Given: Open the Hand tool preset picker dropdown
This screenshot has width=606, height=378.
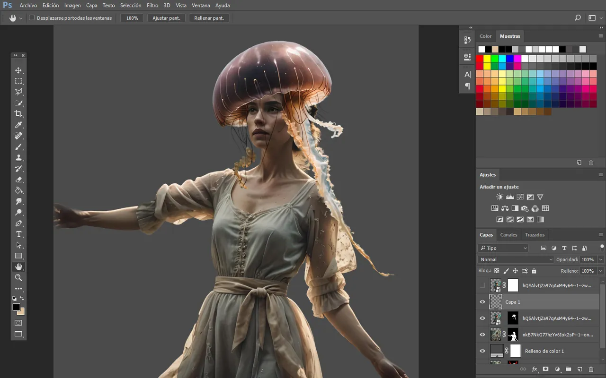Looking at the screenshot, I should click(21, 18).
